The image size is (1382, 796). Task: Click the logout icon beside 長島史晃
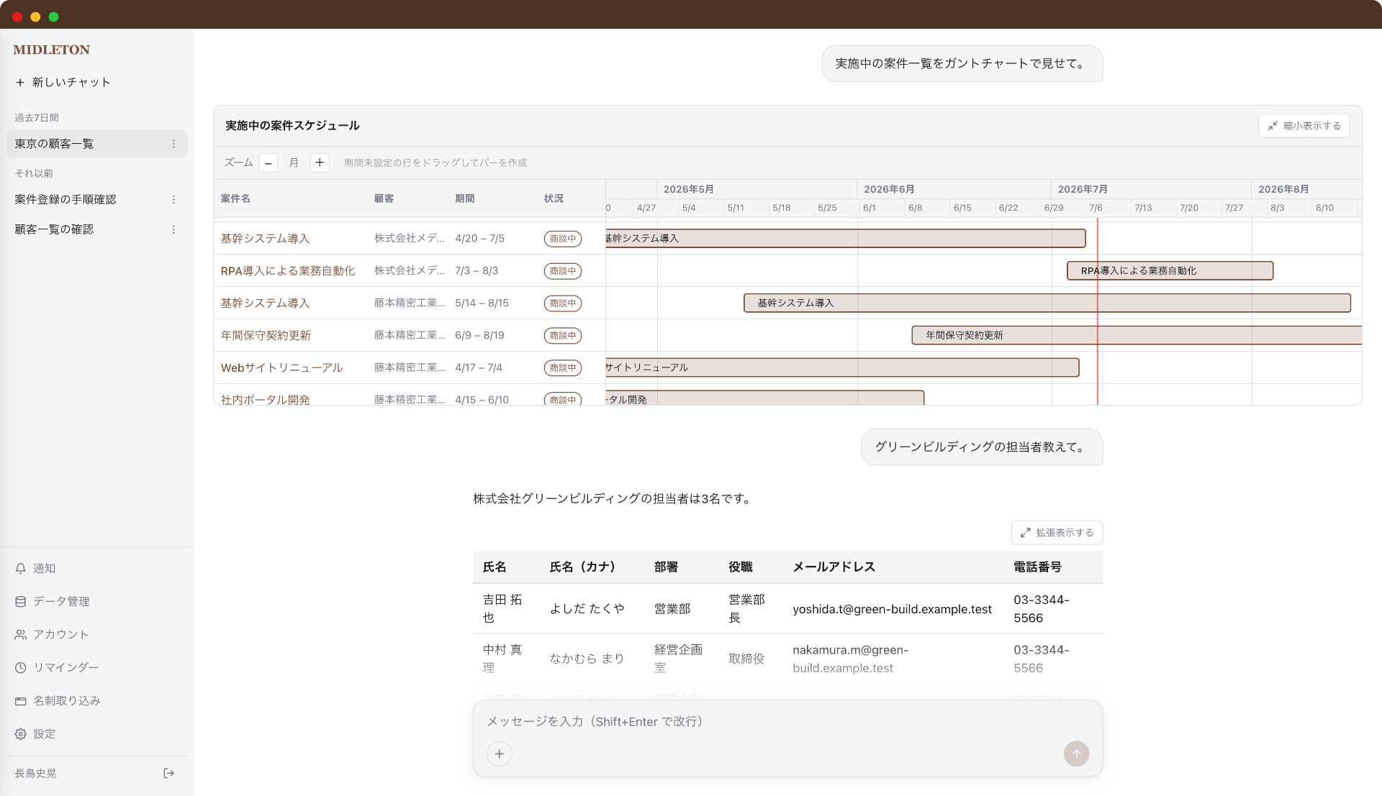(168, 773)
